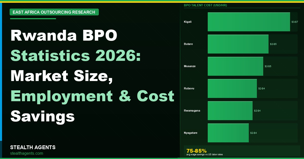Click the $2-$4 value next to Nyagatare

[x=253, y=133]
